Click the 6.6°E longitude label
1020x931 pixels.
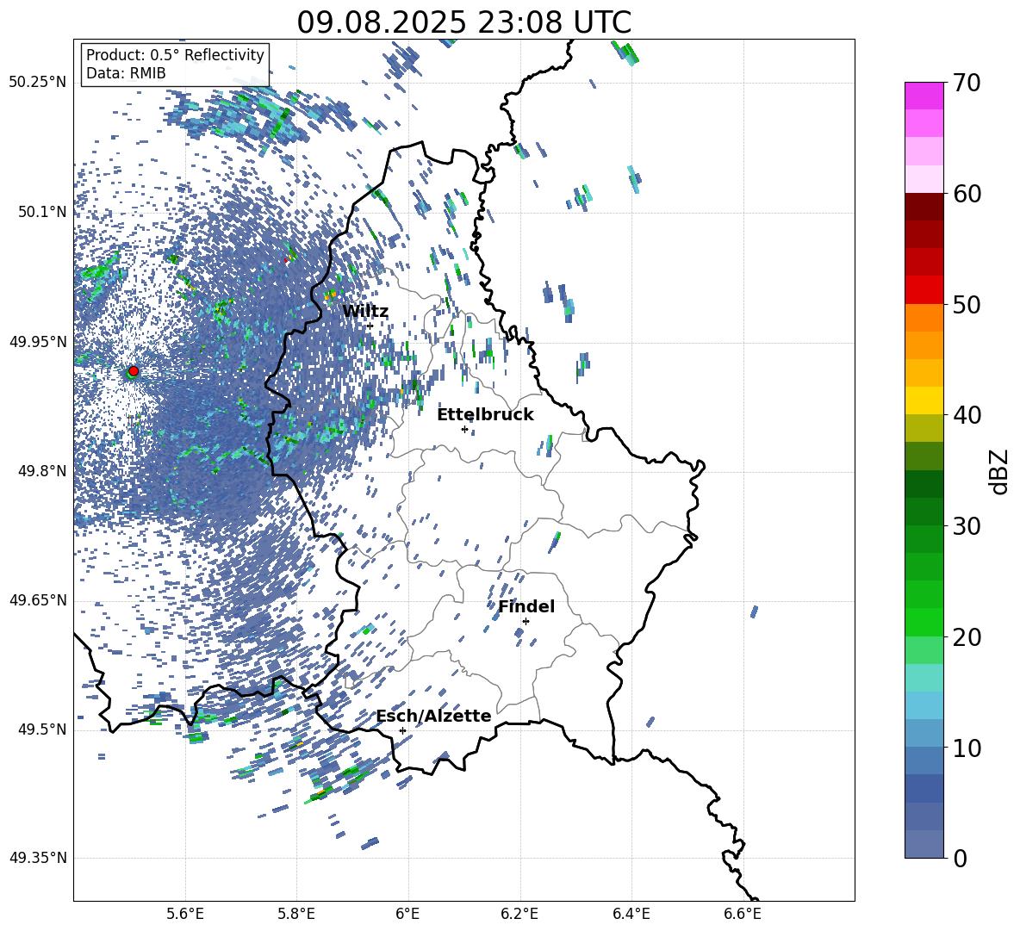(x=743, y=914)
